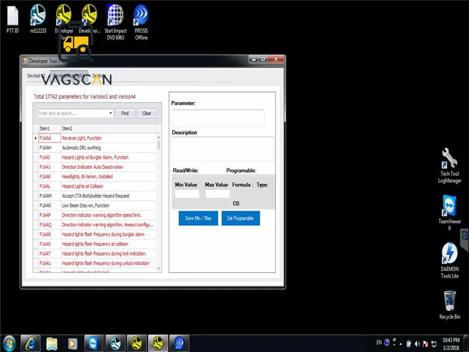Switch to the Devtool V2 tab
This screenshot has width=469, height=352.
(x=36, y=76)
